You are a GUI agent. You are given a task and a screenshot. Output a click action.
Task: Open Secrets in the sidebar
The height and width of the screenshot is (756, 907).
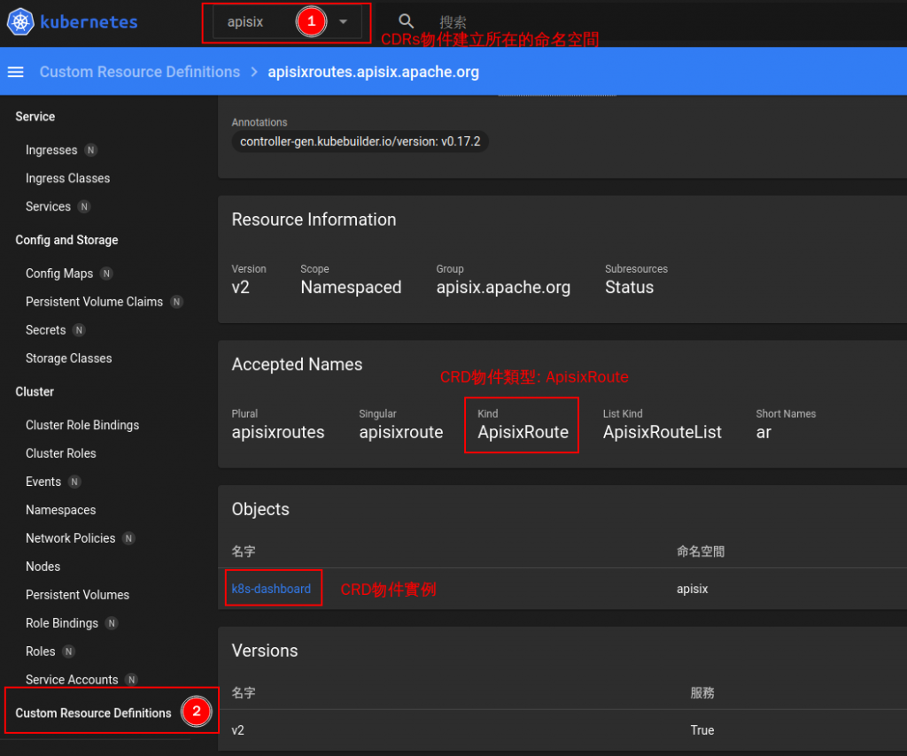[46, 330]
